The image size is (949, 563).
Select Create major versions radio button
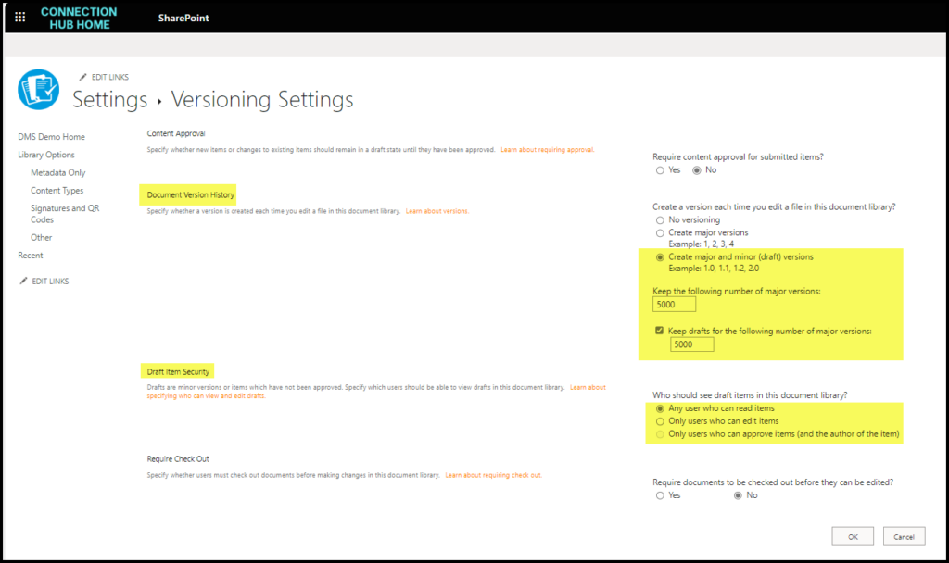(660, 232)
